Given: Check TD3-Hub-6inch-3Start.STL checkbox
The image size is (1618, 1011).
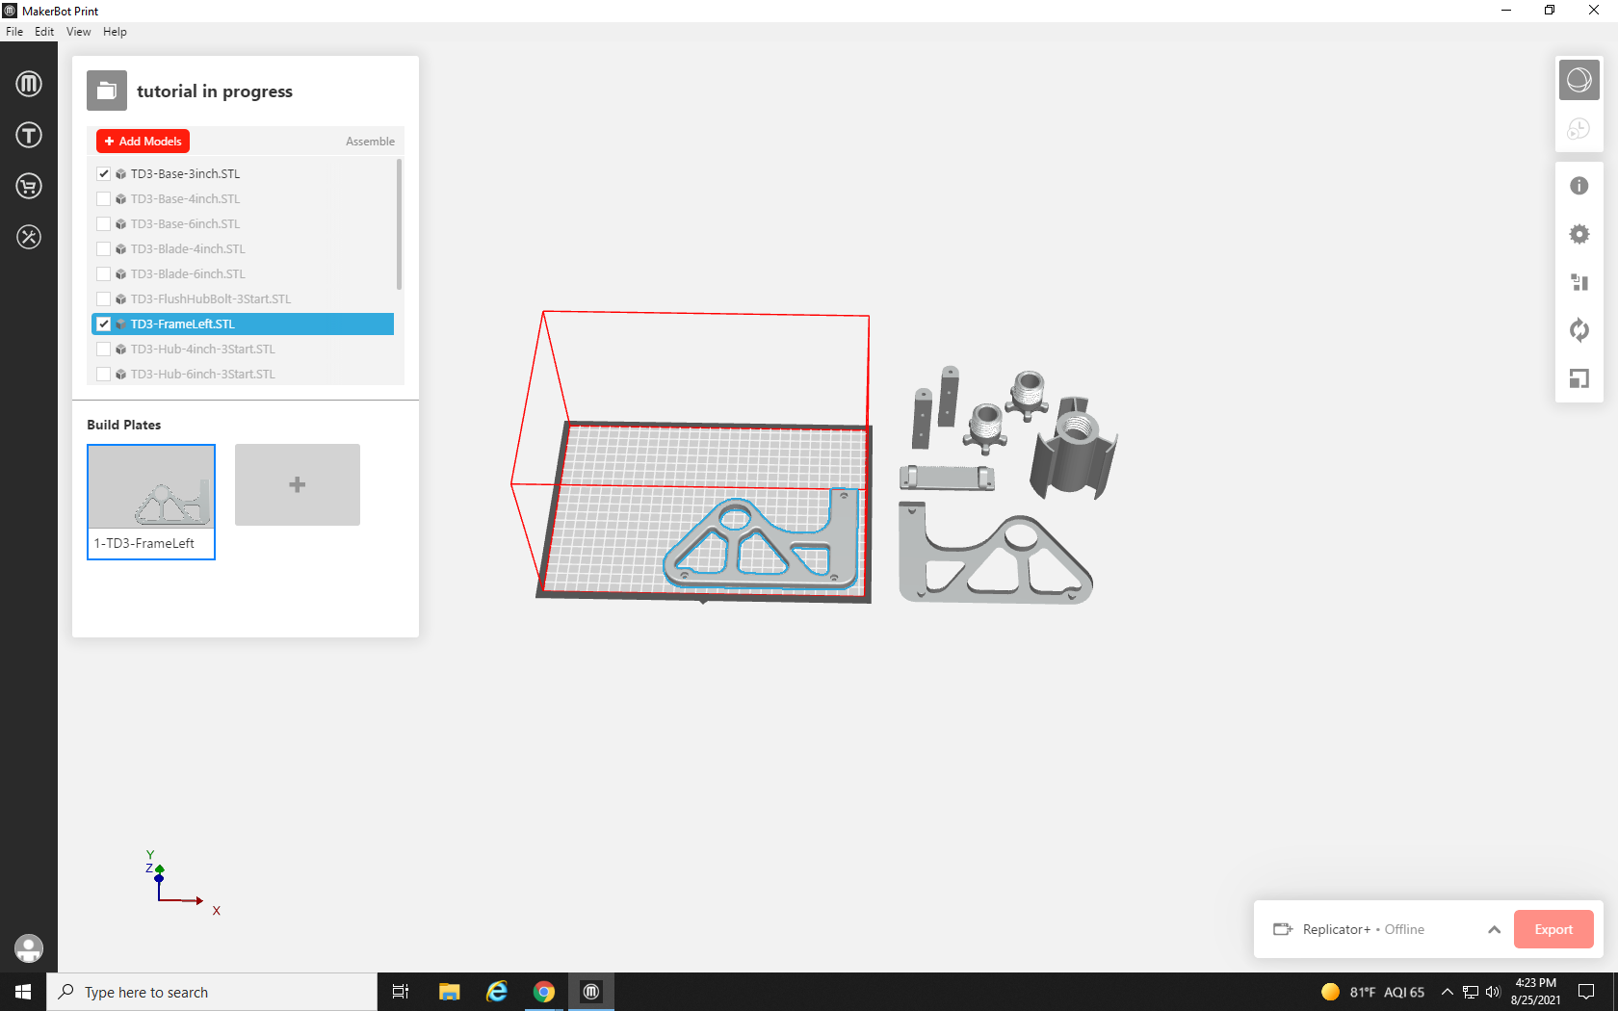Looking at the screenshot, I should pos(104,375).
